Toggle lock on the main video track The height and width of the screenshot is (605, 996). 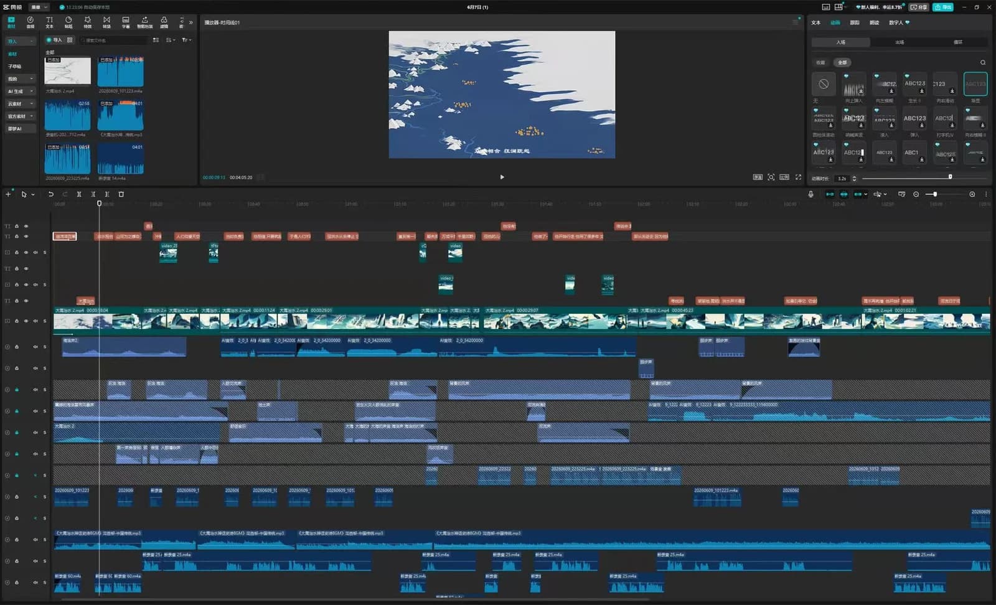[x=17, y=321]
